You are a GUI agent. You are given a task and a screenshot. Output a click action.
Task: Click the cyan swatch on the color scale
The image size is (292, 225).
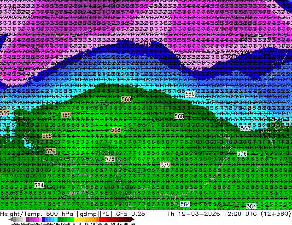coord(56,219)
